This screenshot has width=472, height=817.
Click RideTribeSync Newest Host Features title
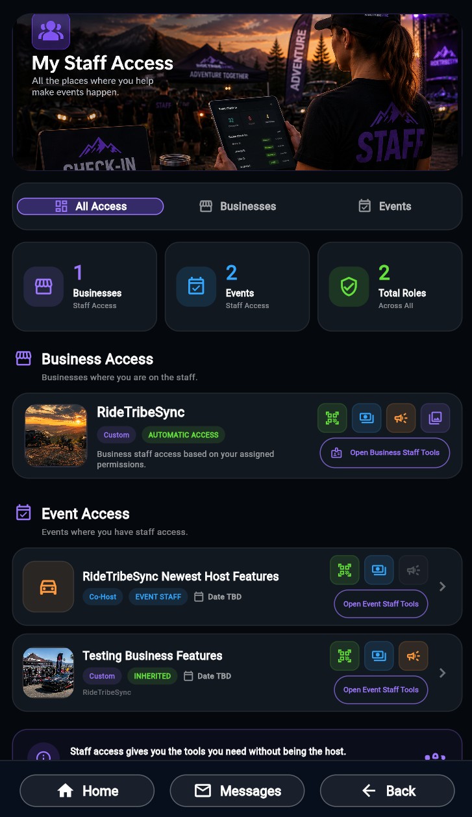coord(180,577)
